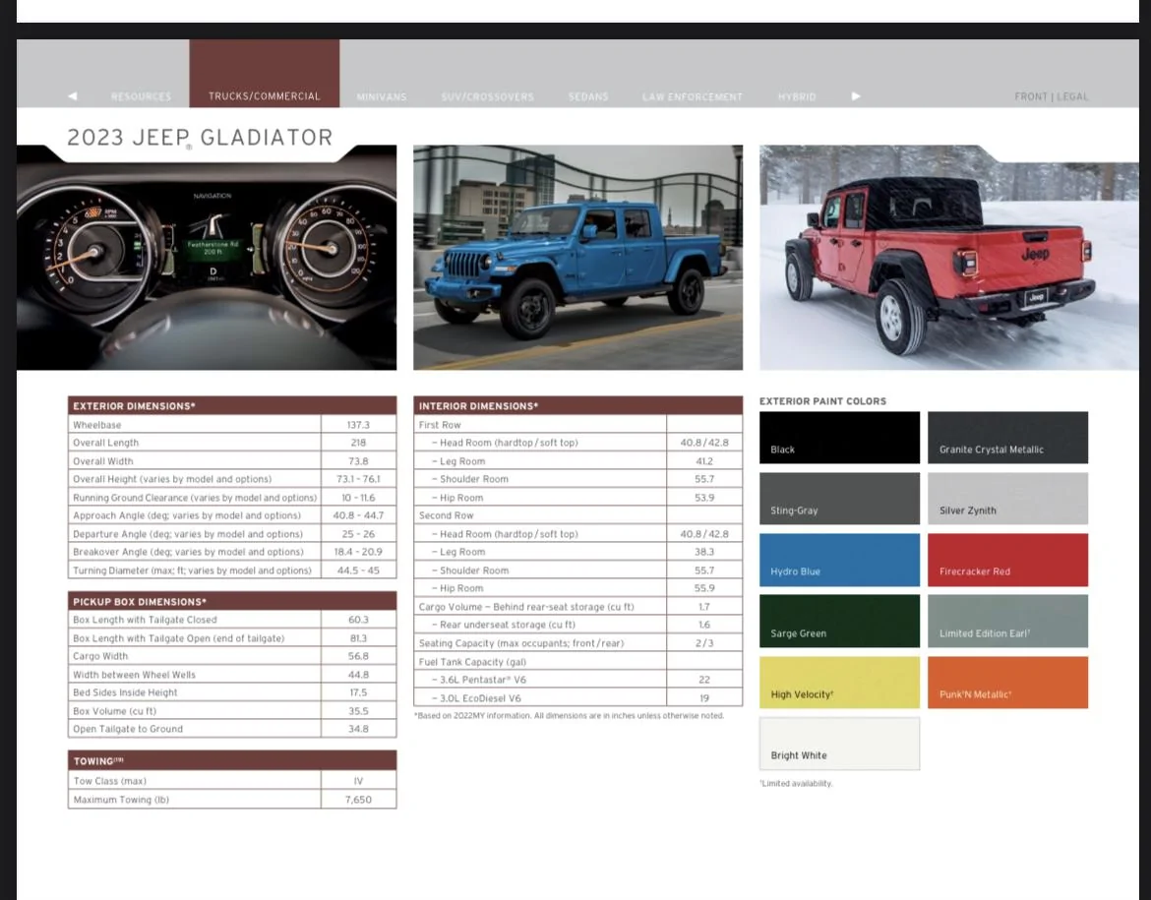The image size is (1151, 900).
Task: Click the Width between Wheel Wells label
Action: pos(134,675)
